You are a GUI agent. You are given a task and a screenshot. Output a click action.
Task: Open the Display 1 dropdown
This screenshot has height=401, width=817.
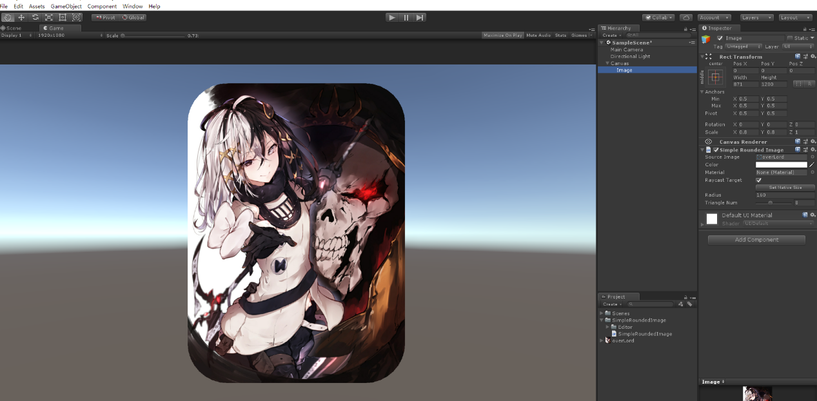[x=17, y=35]
